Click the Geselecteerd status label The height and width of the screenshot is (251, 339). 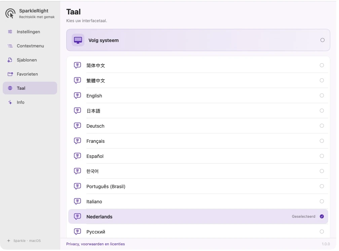click(303, 216)
